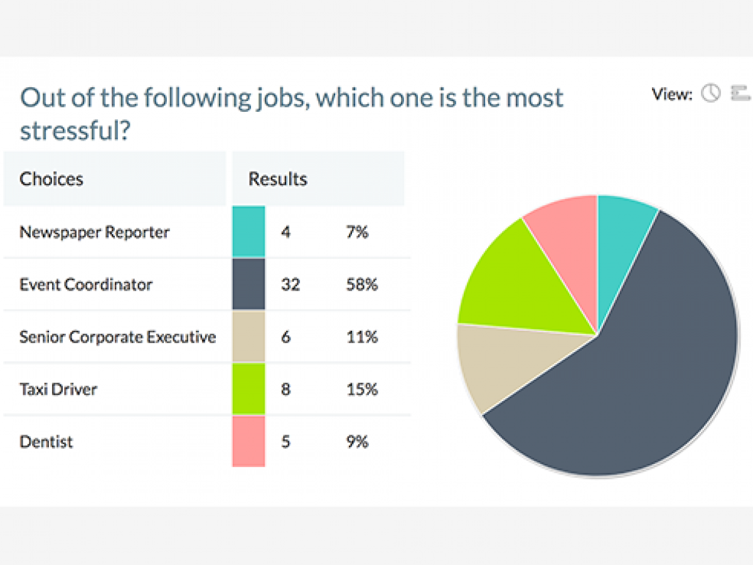Click the dark gray Event Coordinator swatch

click(248, 284)
